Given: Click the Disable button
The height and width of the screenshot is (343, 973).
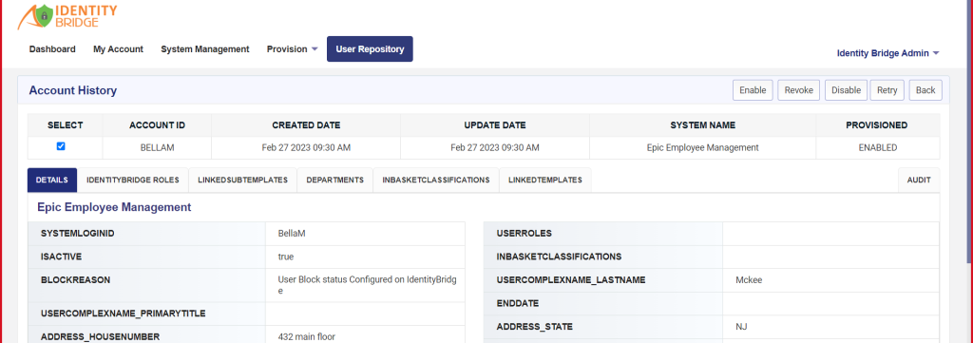Looking at the screenshot, I should coord(846,90).
